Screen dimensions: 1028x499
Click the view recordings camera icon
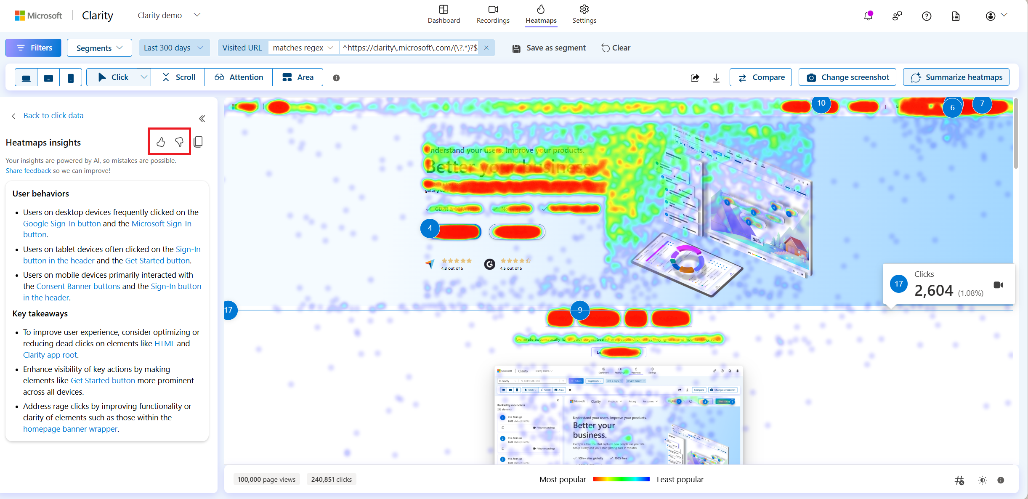(x=998, y=285)
